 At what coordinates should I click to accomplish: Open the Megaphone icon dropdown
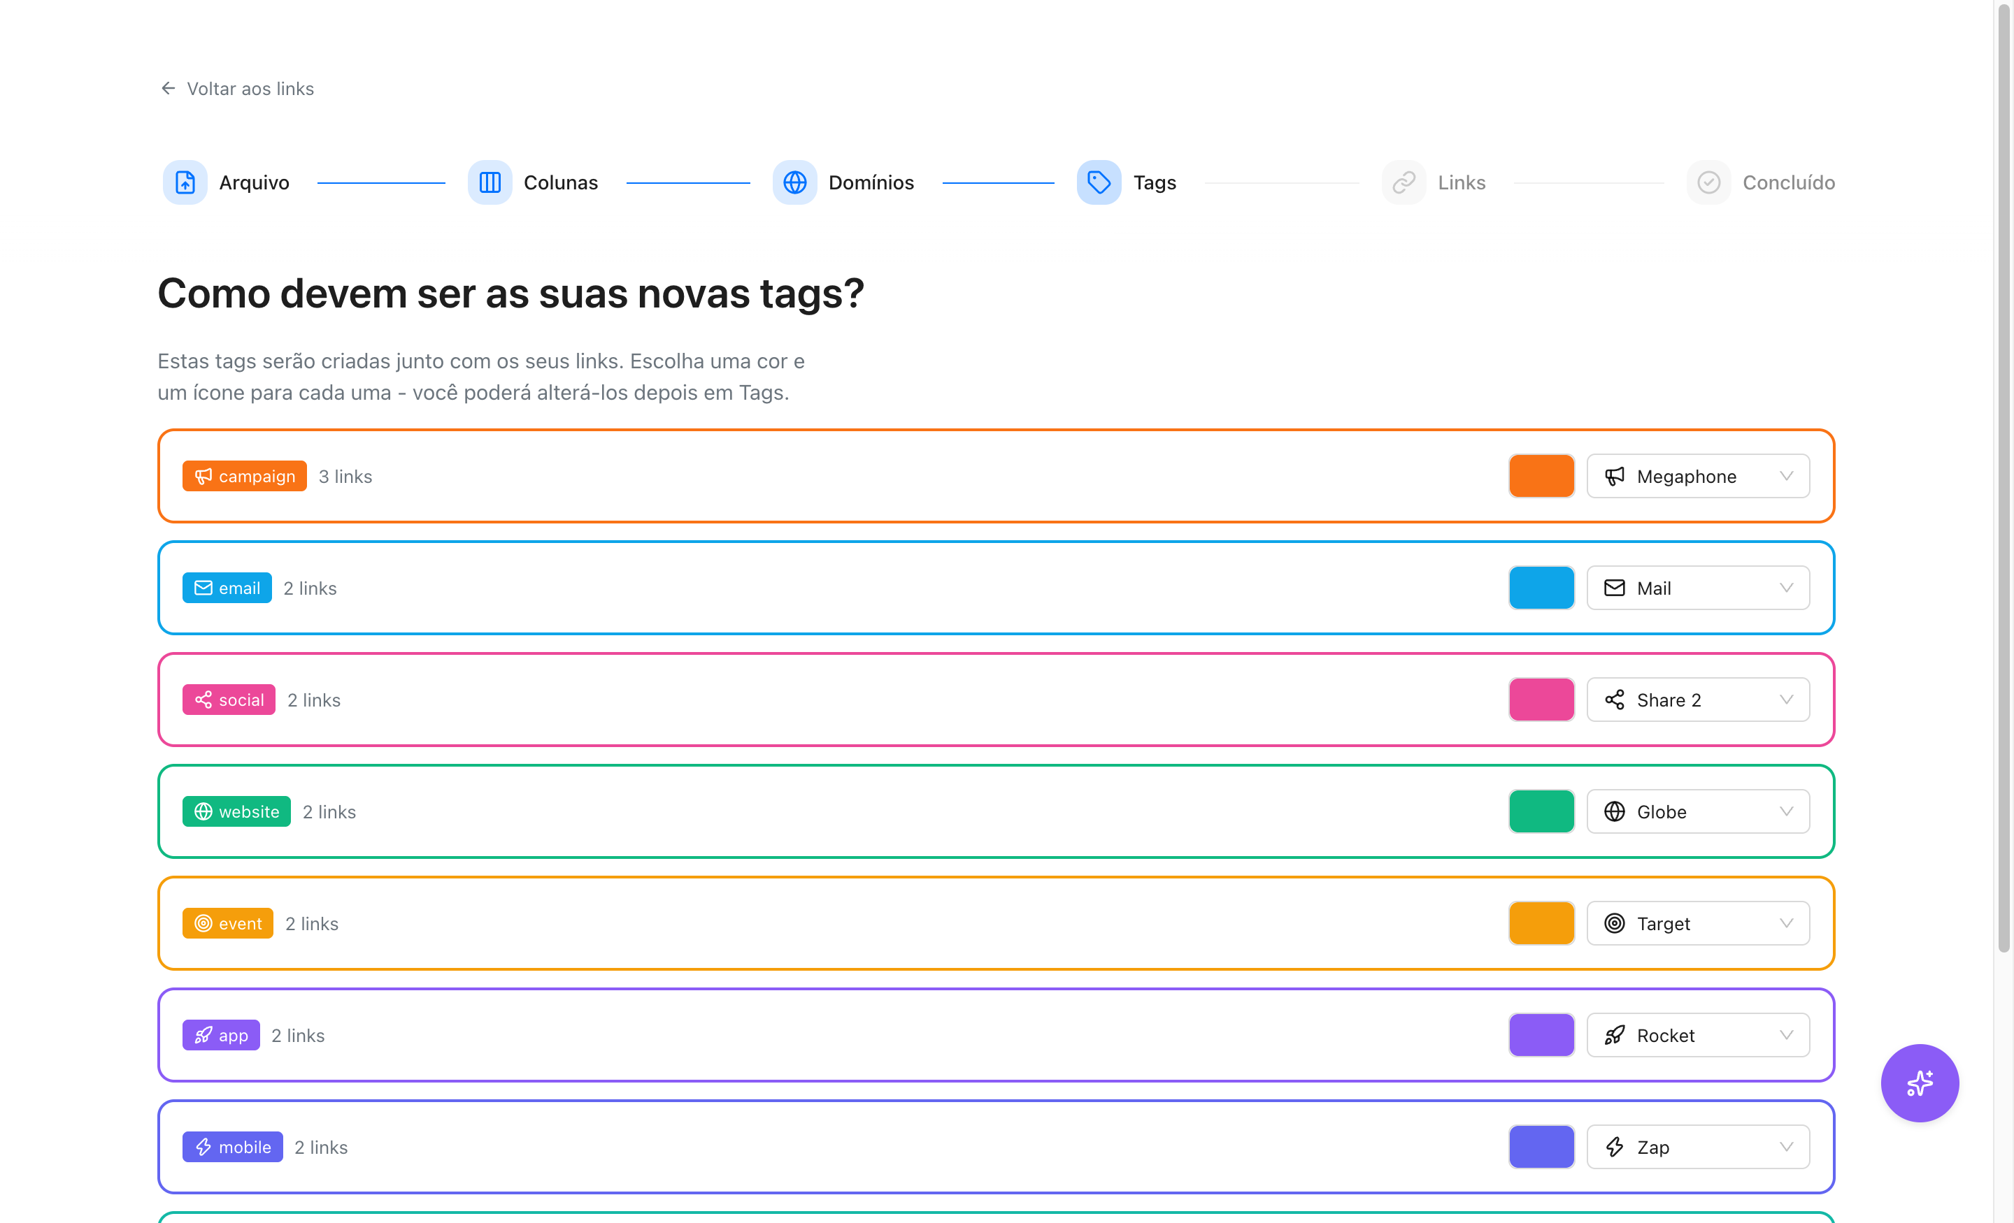1698,475
